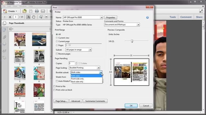Toggle read mode icon at top right
The image size is (206, 115).
tap(201, 11)
